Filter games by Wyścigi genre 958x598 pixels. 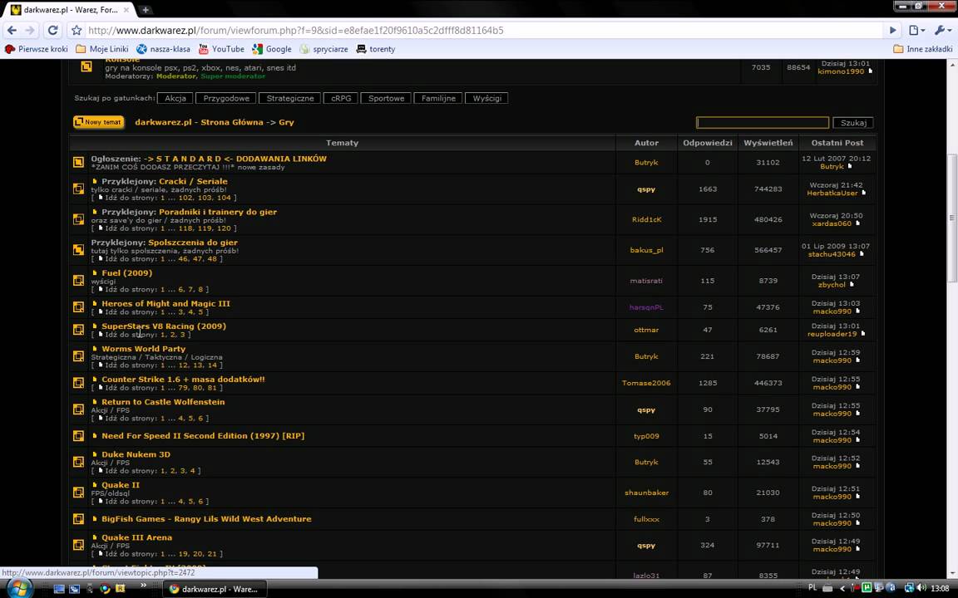click(487, 98)
